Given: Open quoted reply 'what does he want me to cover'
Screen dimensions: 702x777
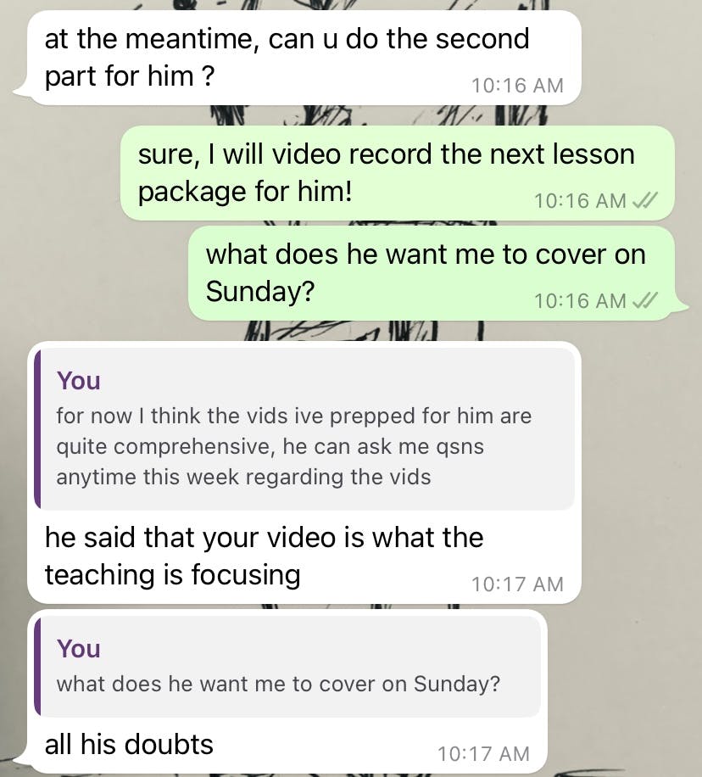Looking at the screenshot, I should (x=287, y=666).
